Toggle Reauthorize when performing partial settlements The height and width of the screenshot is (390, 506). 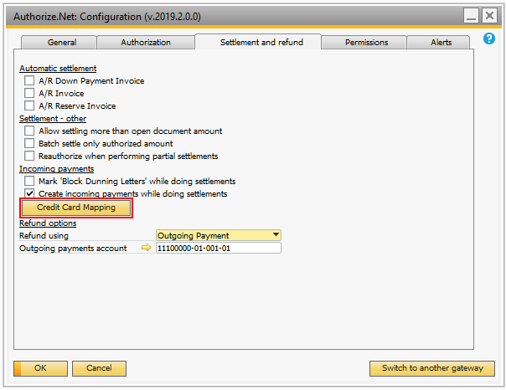coord(29,156)
